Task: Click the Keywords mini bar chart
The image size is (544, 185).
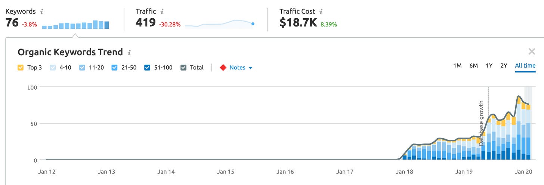Action: (75, 25)
